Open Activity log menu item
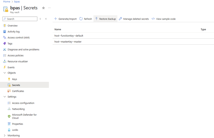The width and height of the screenshot is (214, 138). [x=13, y=32]
